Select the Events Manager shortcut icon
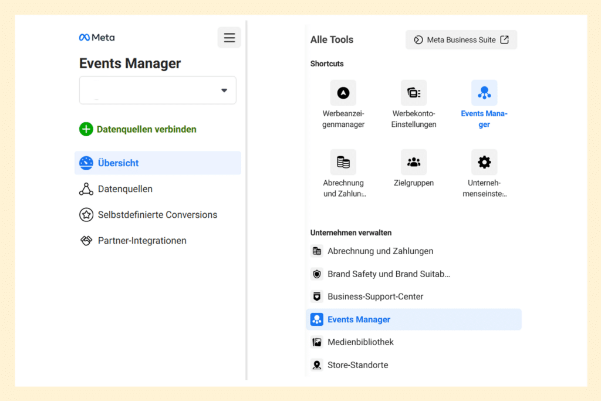Screen dimensions: 601x401 (x=484, y=92)
